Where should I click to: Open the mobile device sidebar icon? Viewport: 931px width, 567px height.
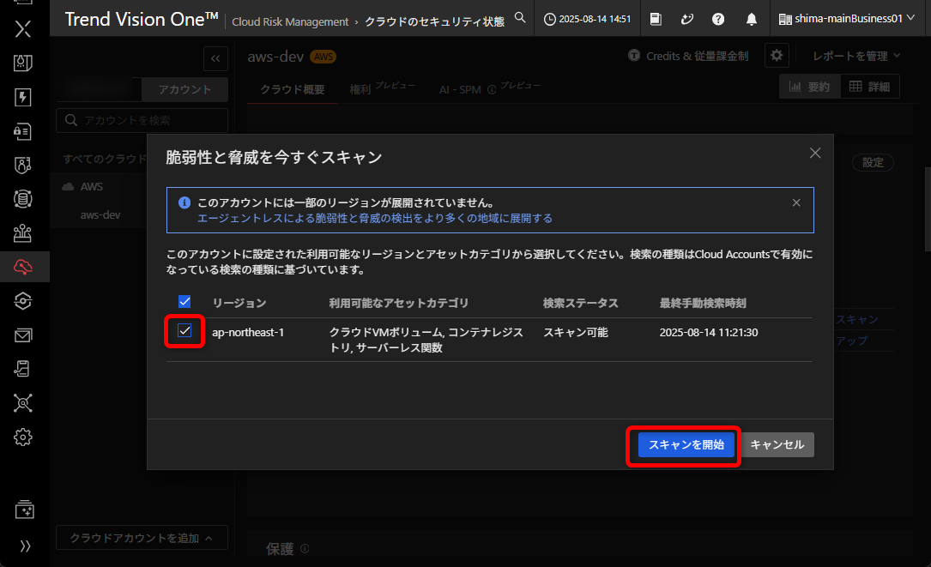[x=22, y=369]
